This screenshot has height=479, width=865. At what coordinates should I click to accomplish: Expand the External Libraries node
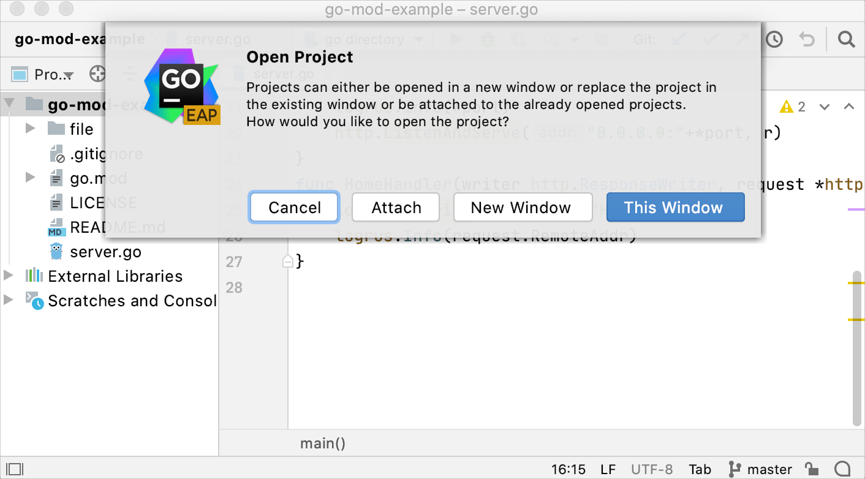(x=9, y=276)
